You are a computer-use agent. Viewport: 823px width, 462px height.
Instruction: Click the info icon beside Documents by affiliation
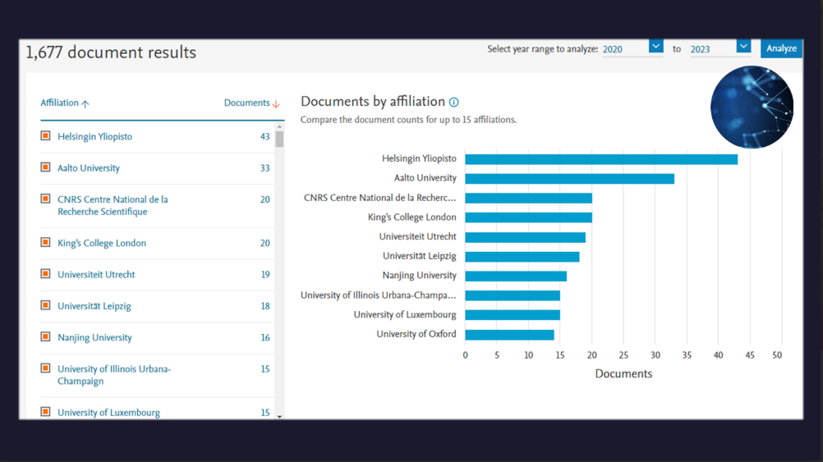(x=454, y=103)
